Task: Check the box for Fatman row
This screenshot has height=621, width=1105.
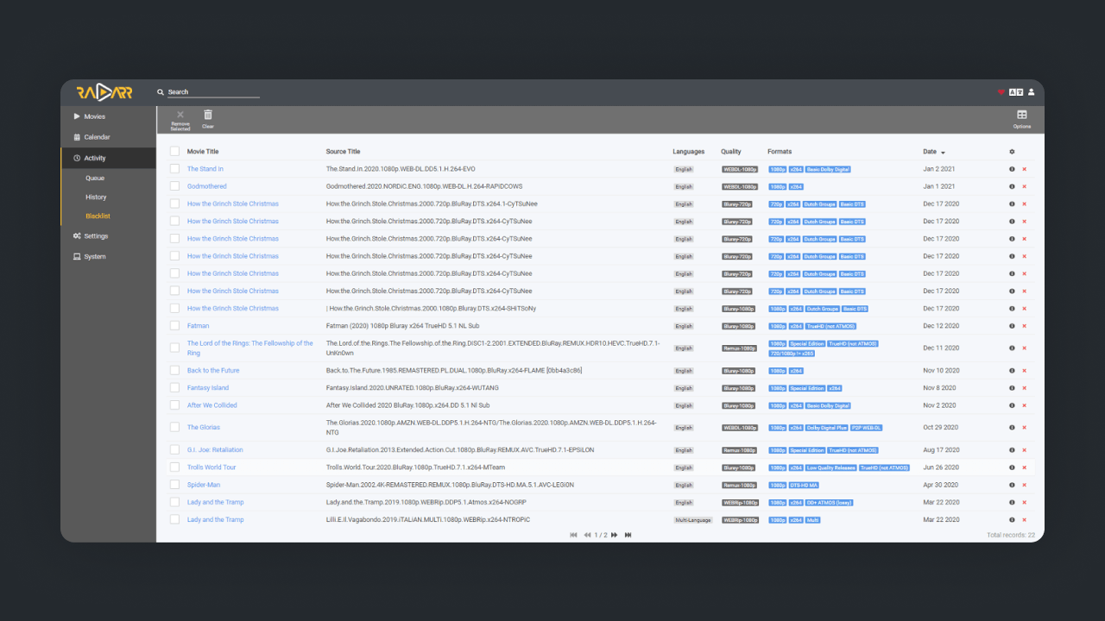Action: pos(174,326)
